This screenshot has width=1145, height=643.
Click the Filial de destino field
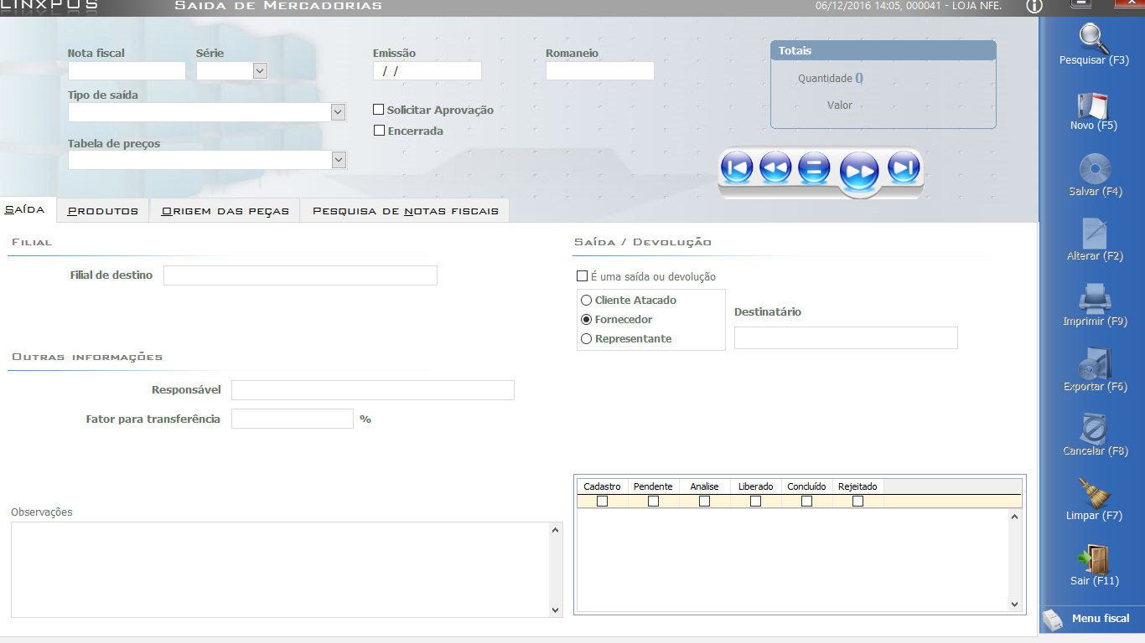point(300,275)
